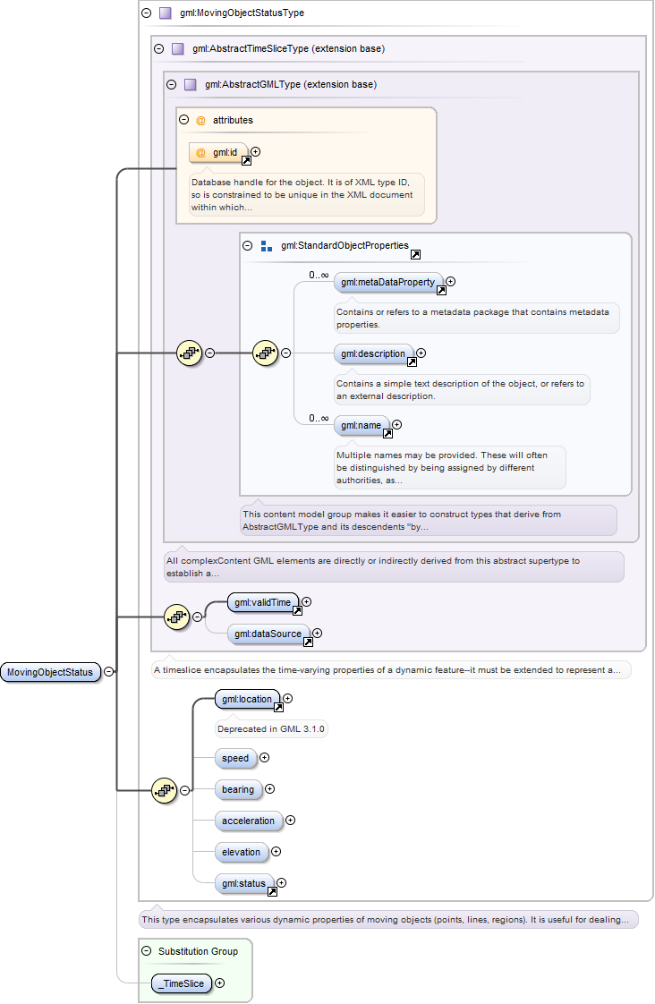
Task: Select the acceleration element
Action: click(x=249, y=821)
